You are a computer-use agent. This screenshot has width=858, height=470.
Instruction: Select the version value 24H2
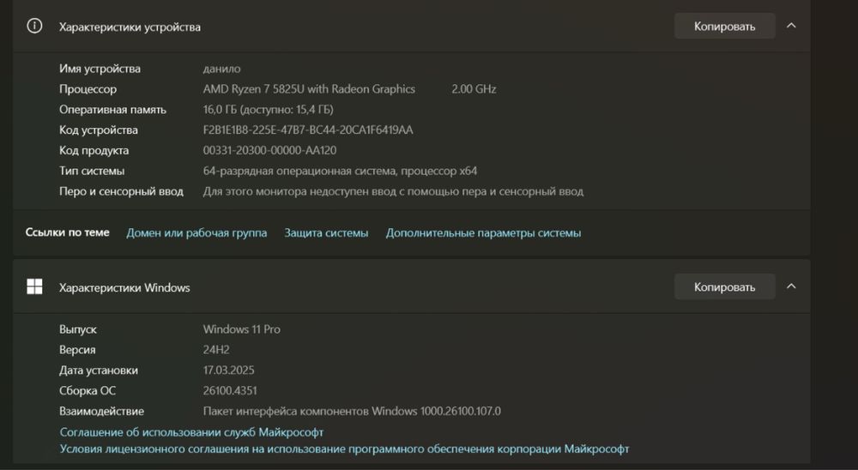(216, 350)
